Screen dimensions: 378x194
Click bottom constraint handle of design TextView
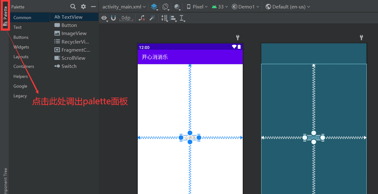pos(190,142)
